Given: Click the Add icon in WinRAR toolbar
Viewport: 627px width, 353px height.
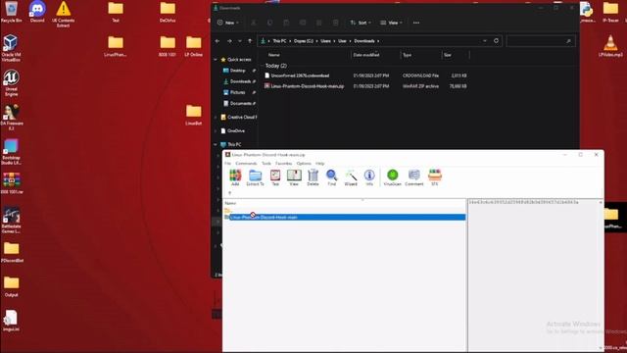Looking at the screenshot, I should point(235,177).
